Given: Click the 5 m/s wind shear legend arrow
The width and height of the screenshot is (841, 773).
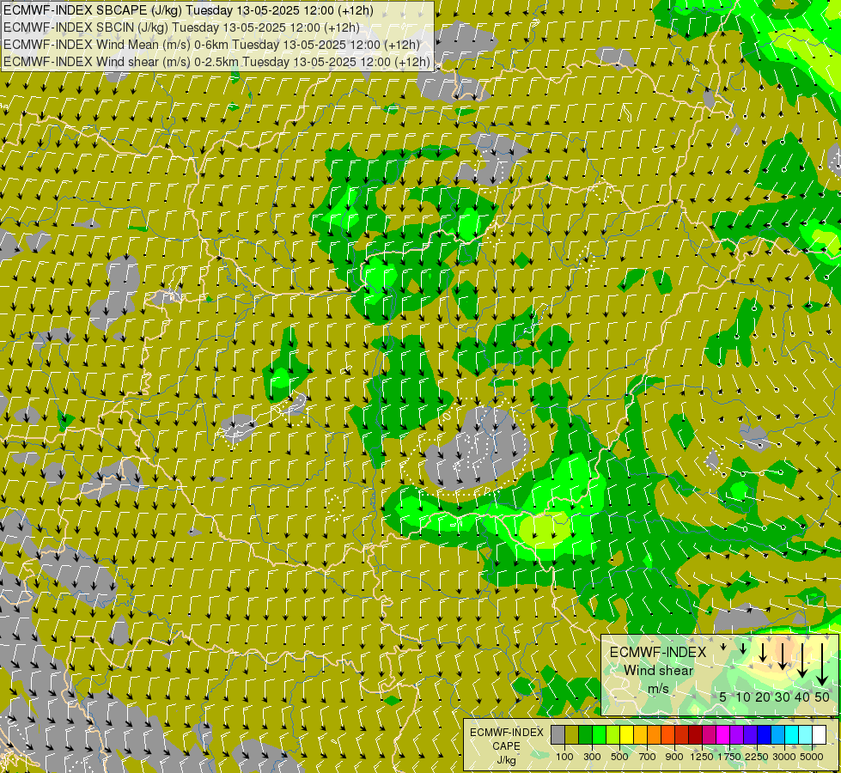Looking at the screenshot, I should 723,647.
